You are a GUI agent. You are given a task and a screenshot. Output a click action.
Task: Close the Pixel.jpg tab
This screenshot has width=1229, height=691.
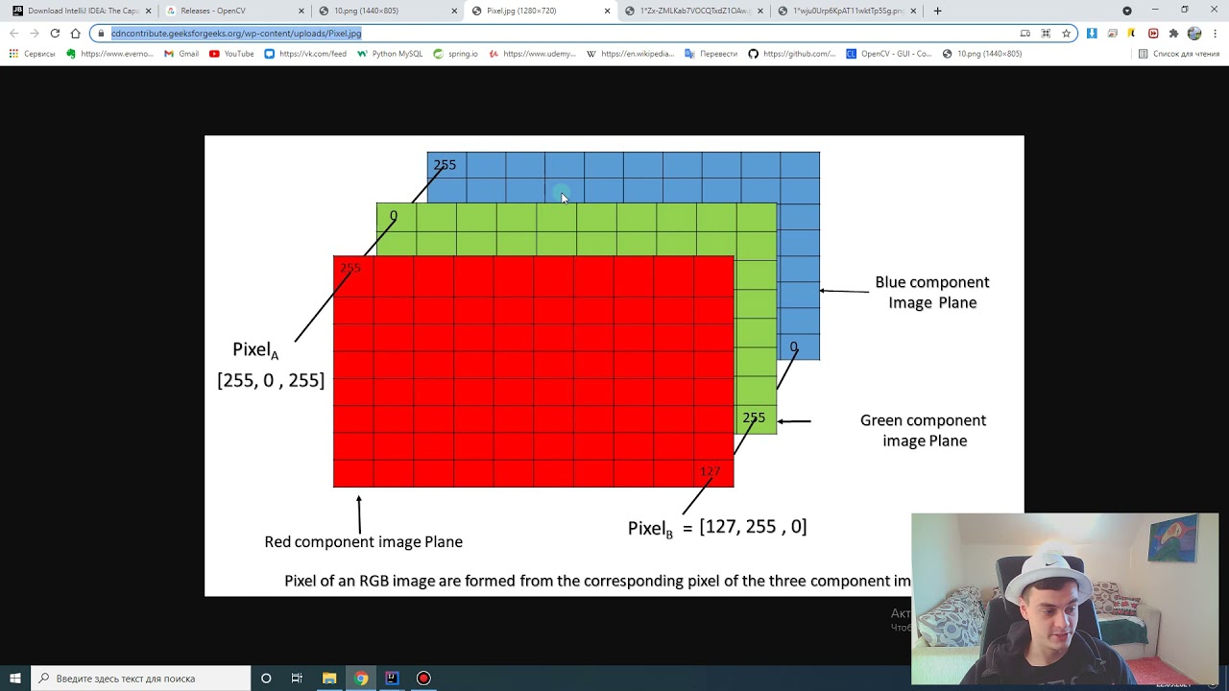[607, 11]
